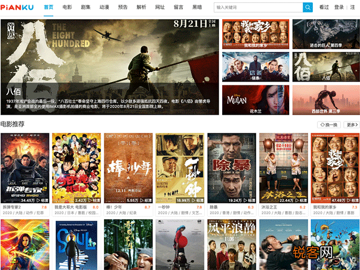
Task: Open the 一秒钟 movie poster
Action: pos(180,168)
